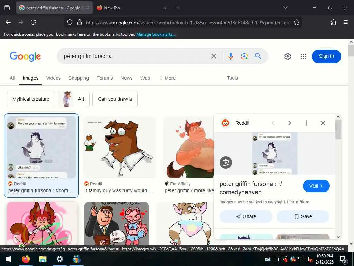The height and width of the screenshot is (266, 354).
Task: Switch to the Videos tab
Action: (53, 78)
